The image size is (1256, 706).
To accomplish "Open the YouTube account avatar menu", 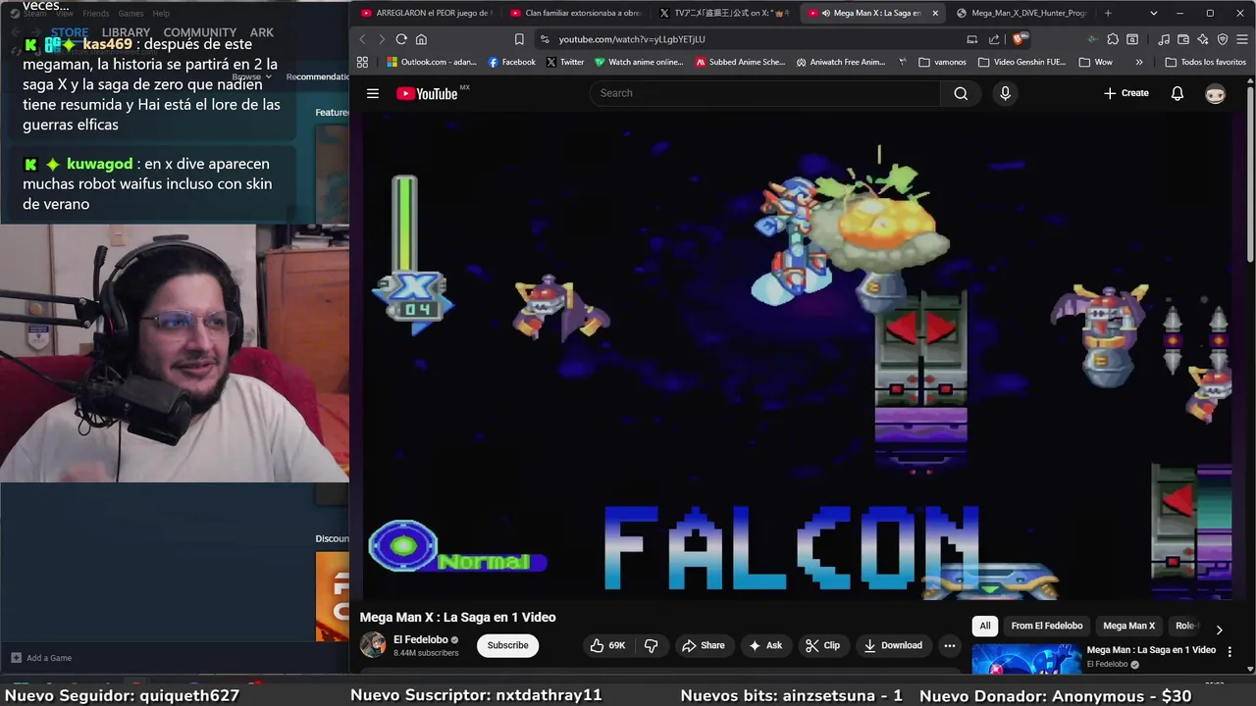I will (x=1216, y=93).
